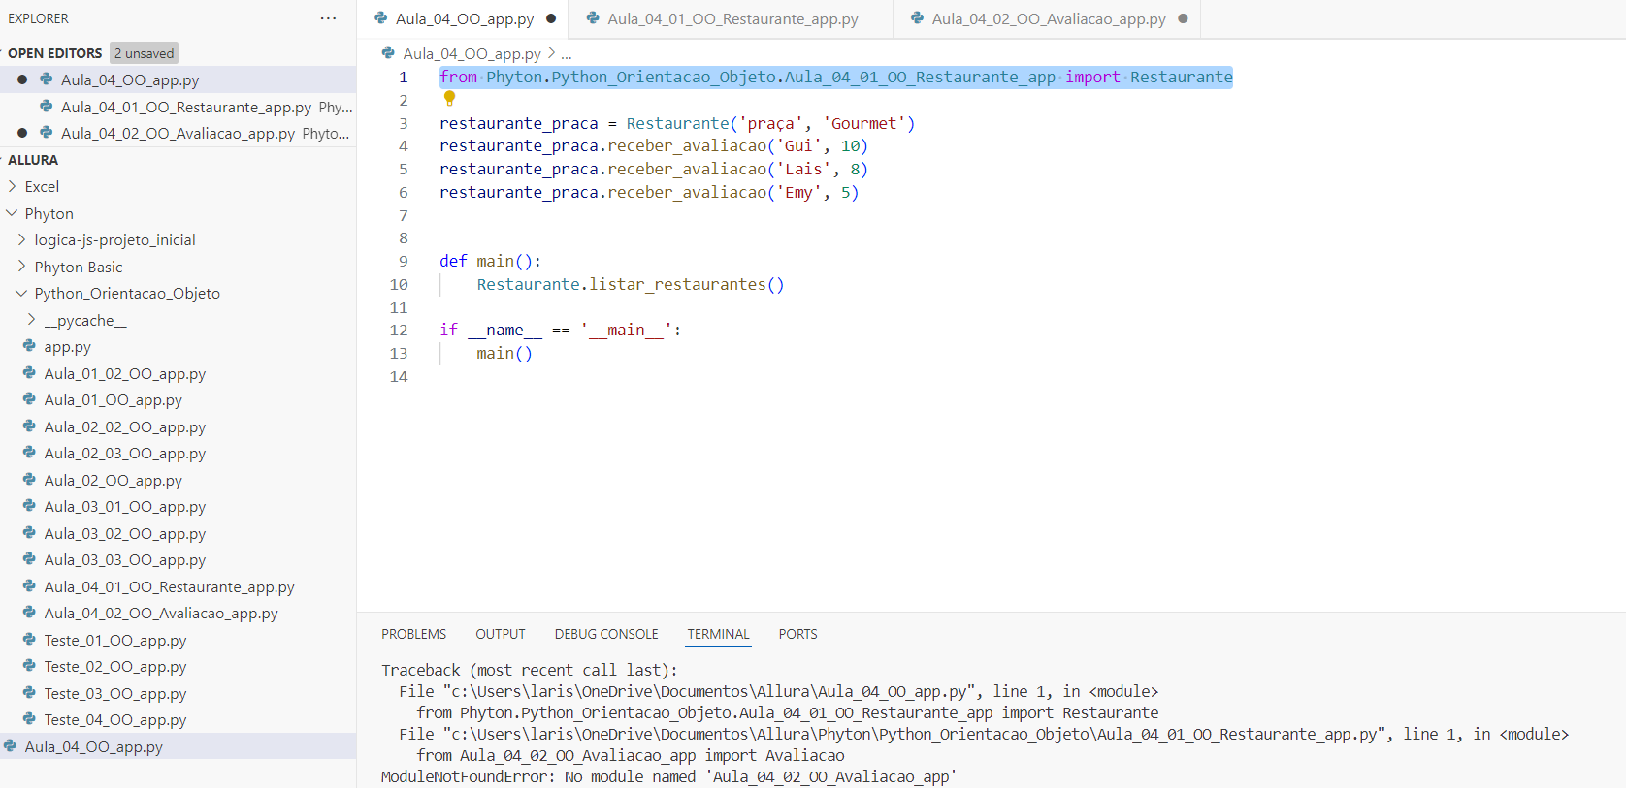
Task: Click the Python file icon beside app.py
Action: point(29,346)
